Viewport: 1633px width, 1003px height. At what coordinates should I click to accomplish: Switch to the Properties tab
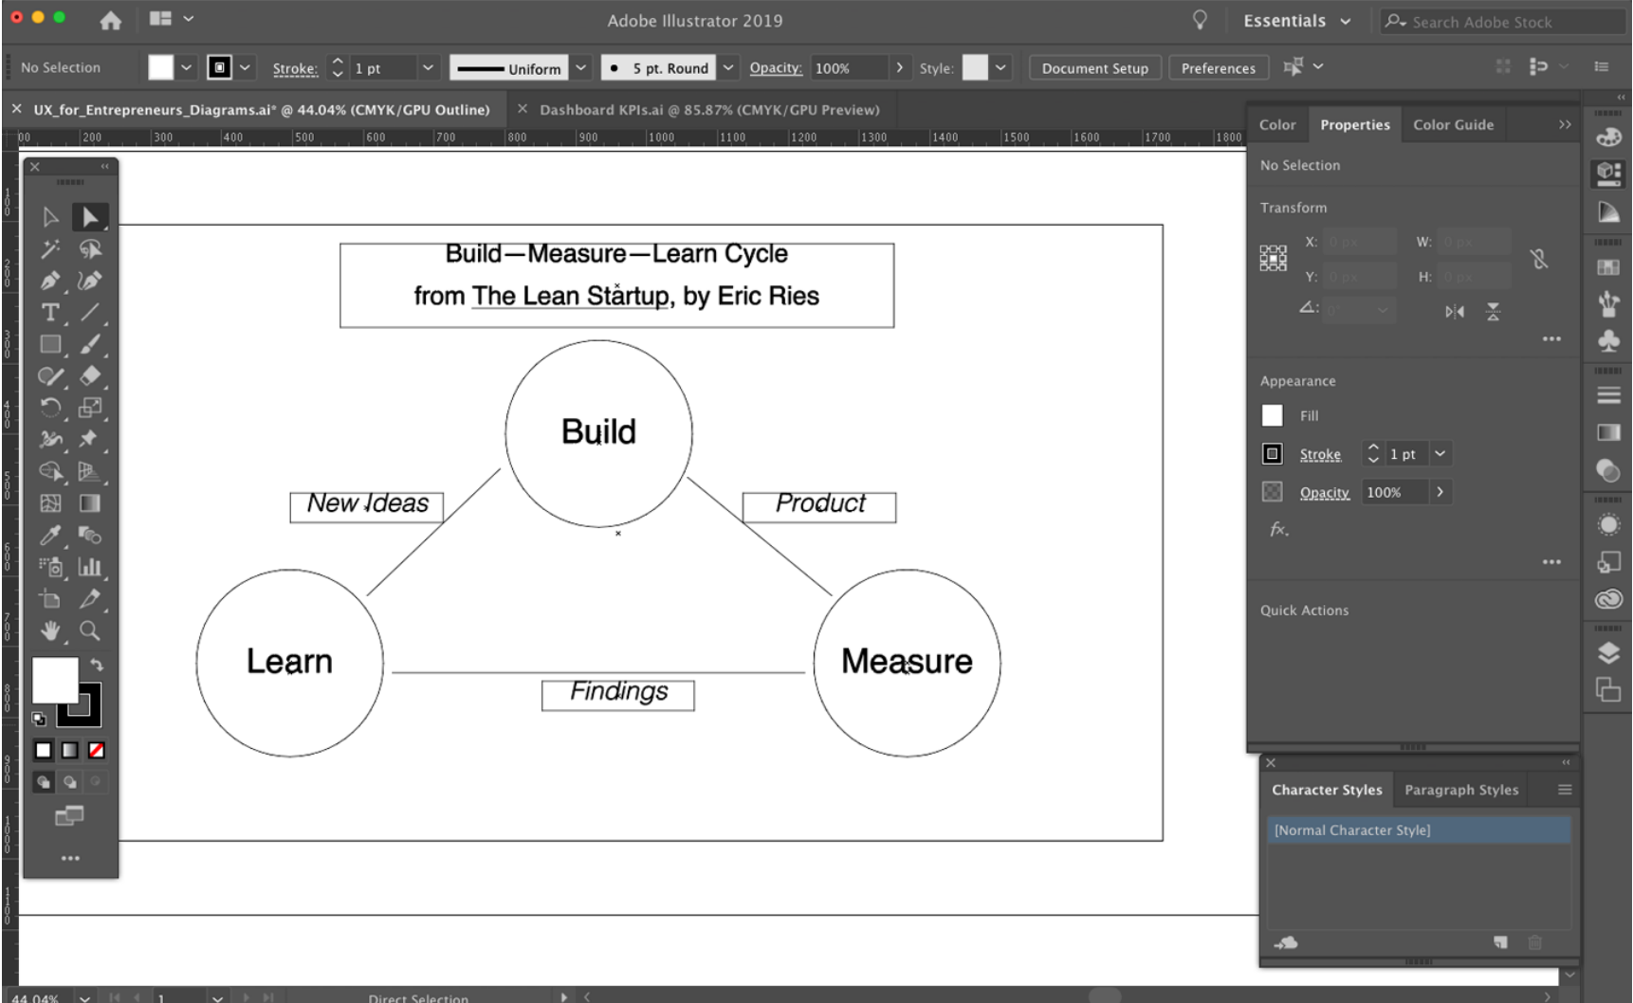1354,124
